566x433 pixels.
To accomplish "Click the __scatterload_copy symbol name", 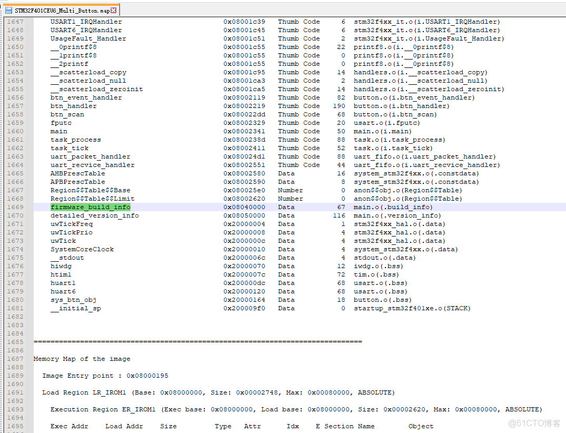I will (x=88, y=72).
